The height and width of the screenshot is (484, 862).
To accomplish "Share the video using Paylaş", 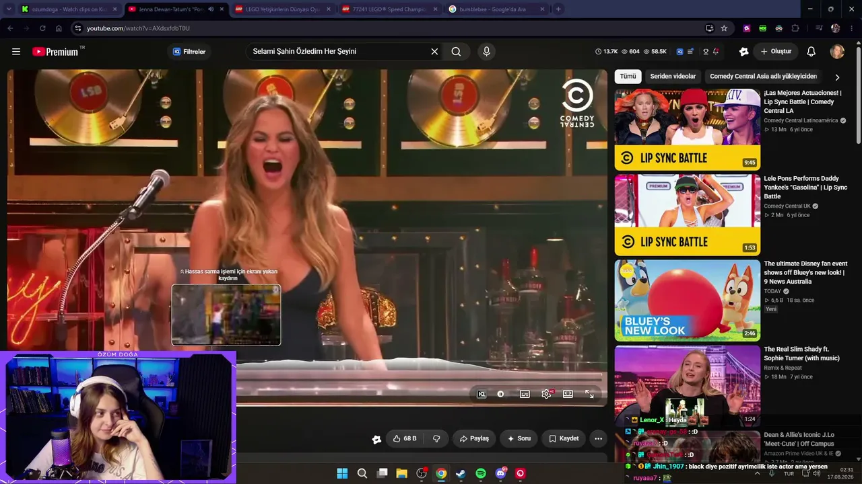I will tap(474, 438).
